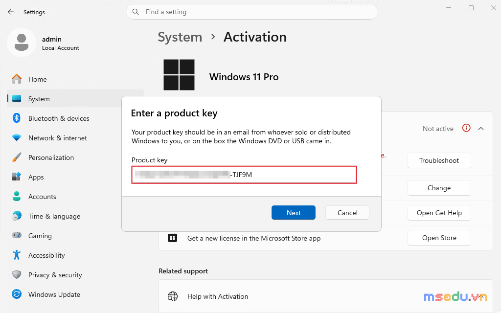Click Next to submit the product key
Image resolution: width=501 pixels, height=313 pixels.
click(x=294, y=213)
